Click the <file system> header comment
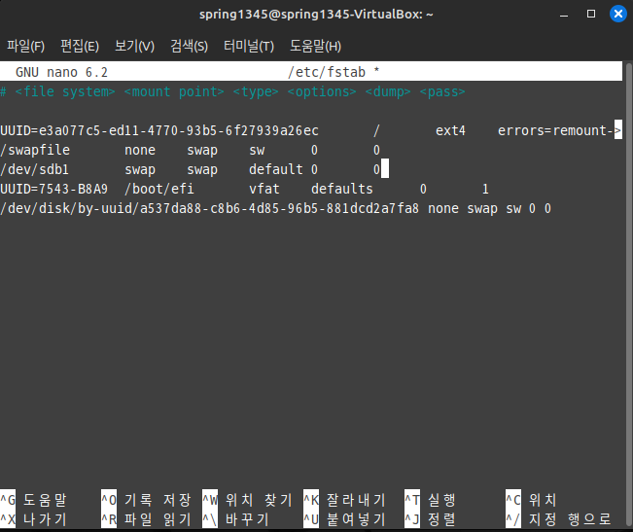The height and width of the screenshot is (532, 633). 65,92
